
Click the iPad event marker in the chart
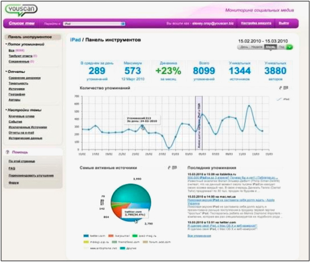pyautogui.click(x=199, y=122)
